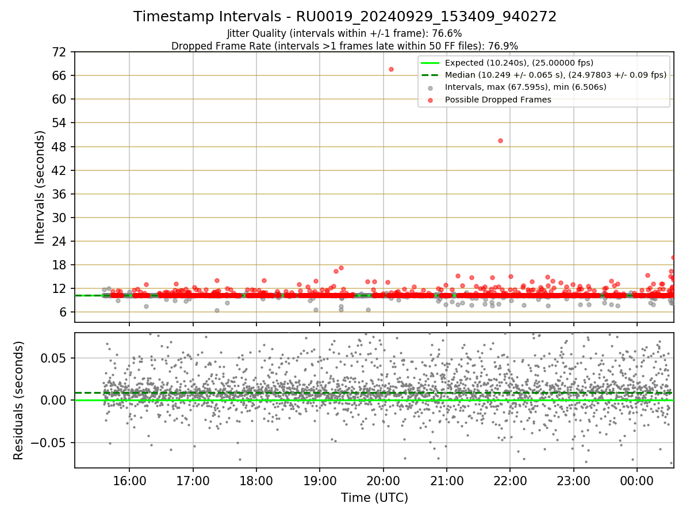This screenshot has height=518, width=690.
Task: Click the red dot legend marker
Action: pyautogui.click(x=430, y=100)
